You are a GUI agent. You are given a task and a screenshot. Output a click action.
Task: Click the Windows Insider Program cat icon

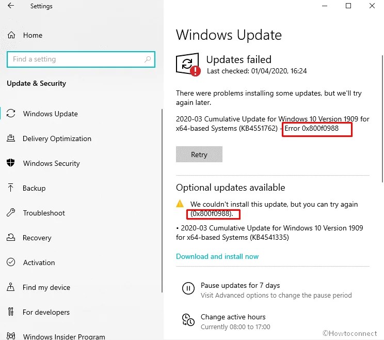(x=11, y=335)
